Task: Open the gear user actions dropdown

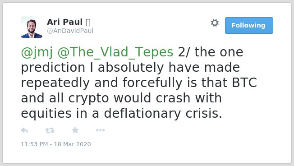Action: (x=215, y=23)
